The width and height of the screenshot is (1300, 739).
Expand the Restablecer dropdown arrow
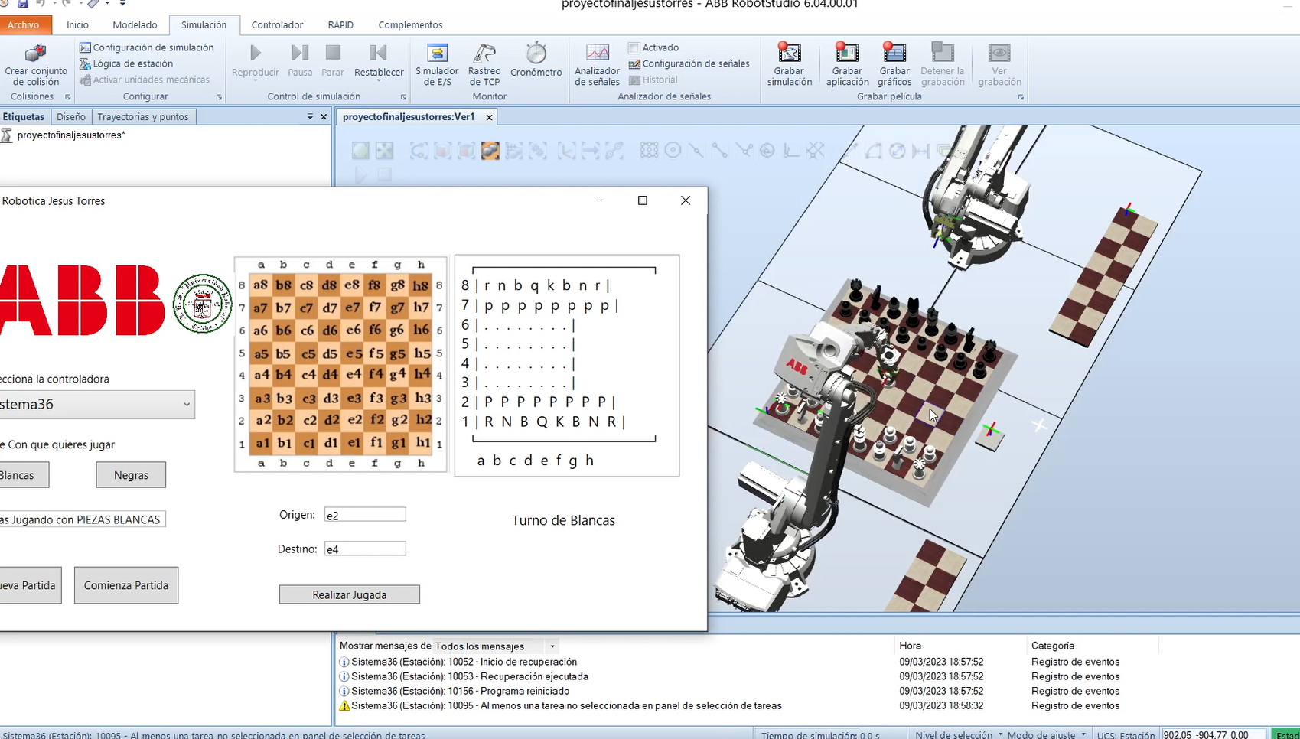pyautogui.click(x=379, y=80)
